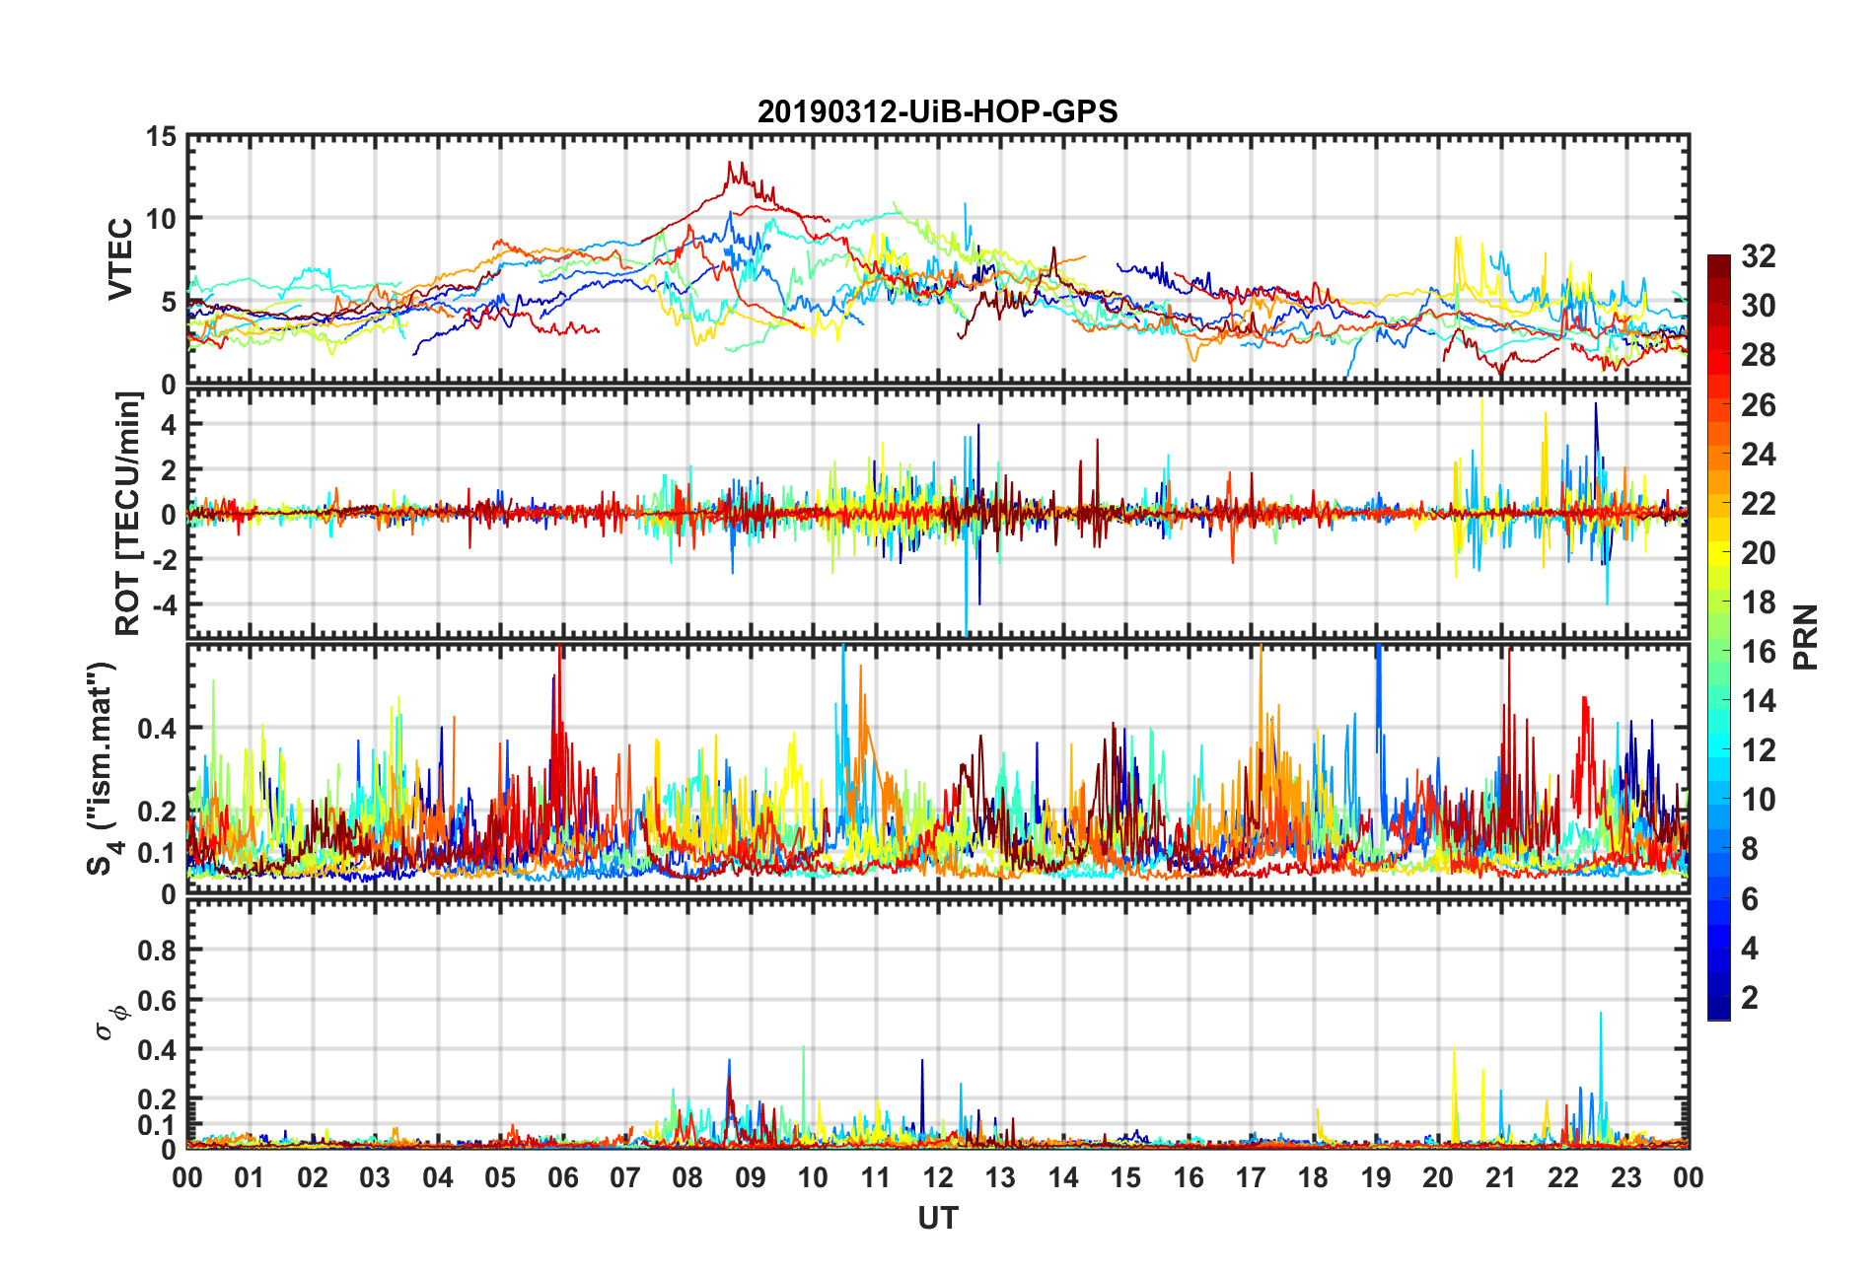Click x-axis tick label 09
Viewport: 1876px width, 1274px height.
(x=750, y=1177)
